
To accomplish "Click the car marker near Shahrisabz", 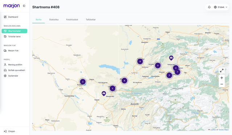I will (x=104, y=94).
